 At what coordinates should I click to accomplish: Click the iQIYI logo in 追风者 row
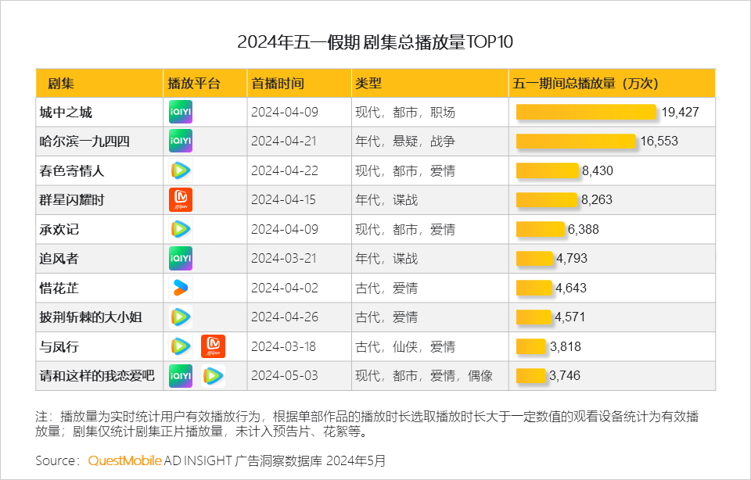tap(181, 259)
